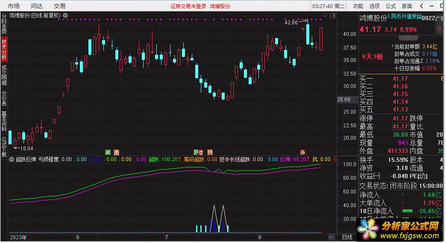Click the clock showing 03:27:40 周二

click(x=328, y=6)
